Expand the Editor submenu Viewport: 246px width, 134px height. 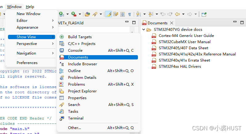pos(31,21)
